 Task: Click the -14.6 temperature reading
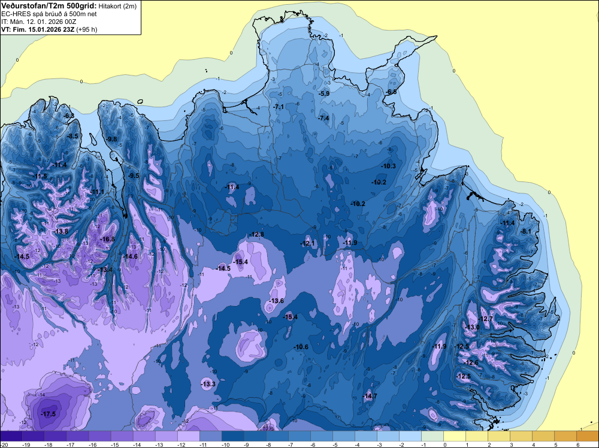click(130, 257)
